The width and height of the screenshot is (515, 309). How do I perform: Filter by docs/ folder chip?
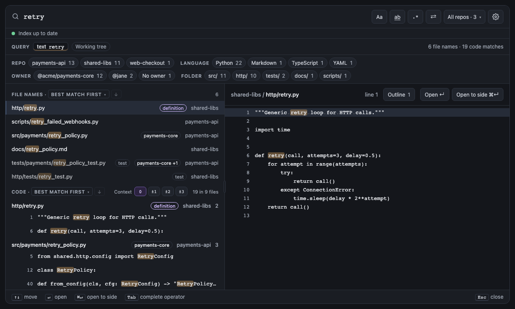tap(304, 76)
